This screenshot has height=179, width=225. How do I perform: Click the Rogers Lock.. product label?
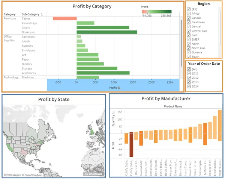coord(220,167)
